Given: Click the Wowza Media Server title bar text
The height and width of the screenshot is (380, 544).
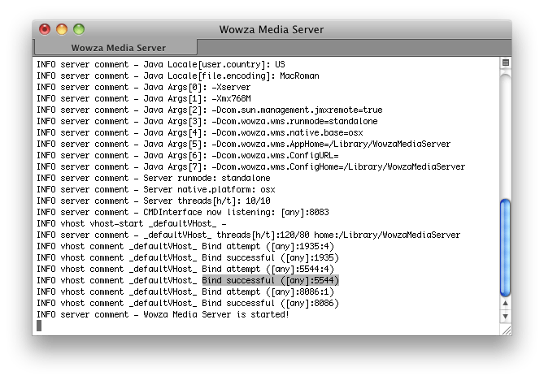Looking at the screenshot, I should [272, 29].
